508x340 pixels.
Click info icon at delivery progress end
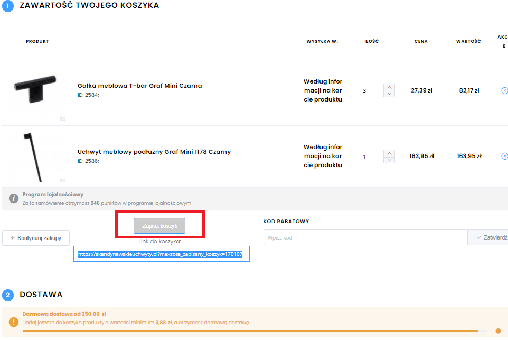pyautogui.click(x=498, y=331)
